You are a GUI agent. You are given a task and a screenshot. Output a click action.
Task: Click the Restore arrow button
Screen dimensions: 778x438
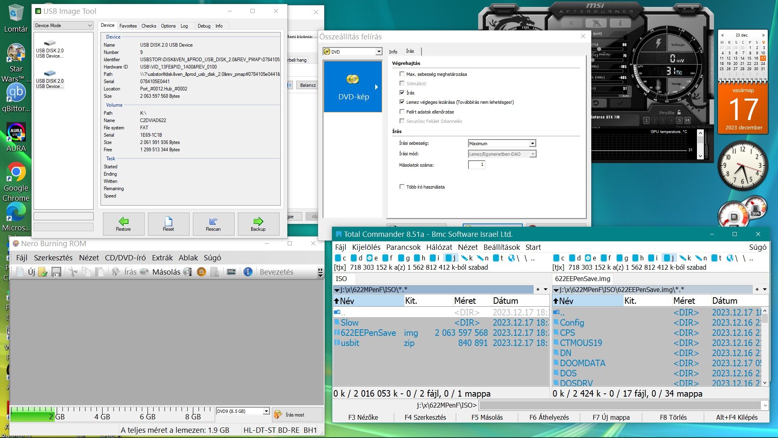click(123, 224)
